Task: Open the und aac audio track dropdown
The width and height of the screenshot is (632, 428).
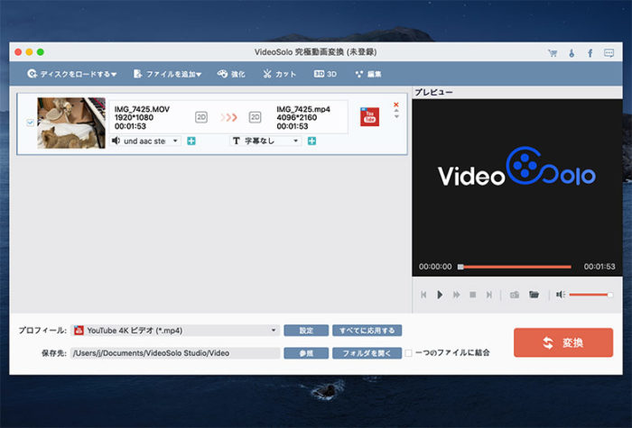Action: [x=145, y=141]
